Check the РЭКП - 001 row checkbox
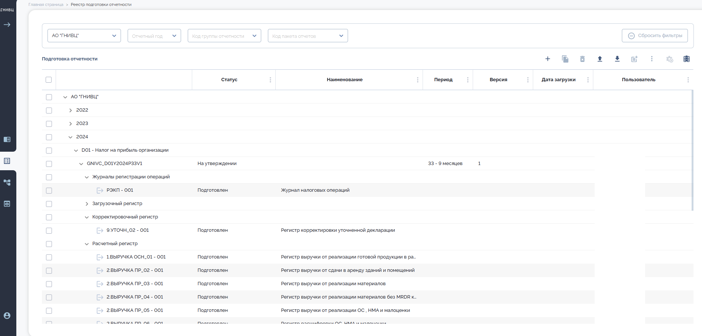702x336 pixels. (x=49, y=191)
